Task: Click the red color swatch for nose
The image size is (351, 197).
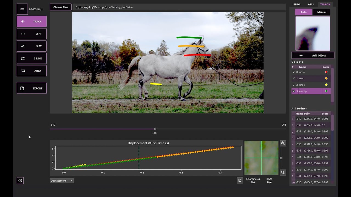Action: point(326,72)
